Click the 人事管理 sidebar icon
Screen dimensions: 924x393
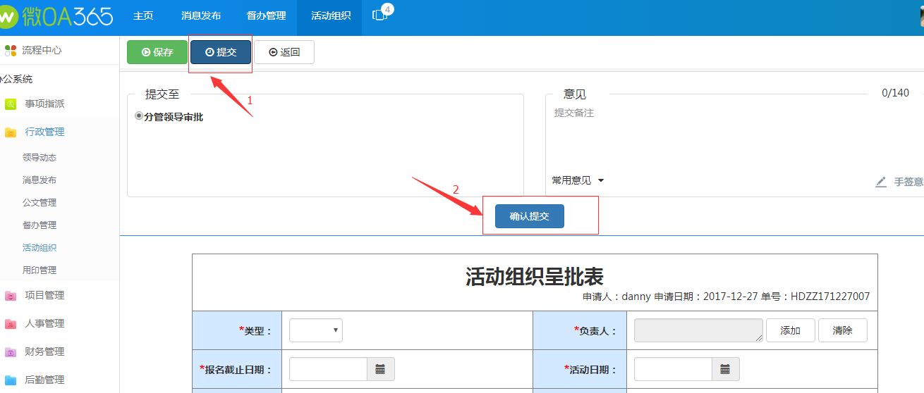pyautogui.click(x=11, y=324)
